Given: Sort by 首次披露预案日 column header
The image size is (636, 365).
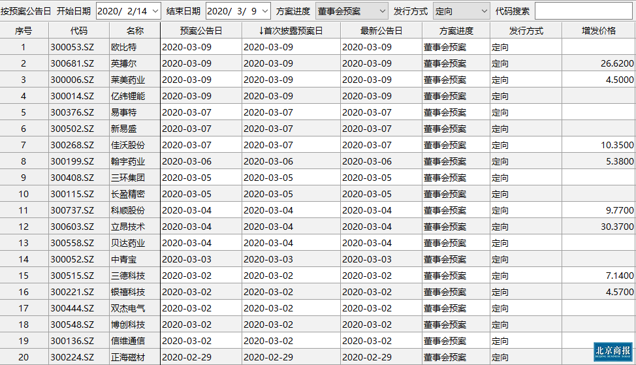Looking at the screenshot, I should (x=291, y=31).
